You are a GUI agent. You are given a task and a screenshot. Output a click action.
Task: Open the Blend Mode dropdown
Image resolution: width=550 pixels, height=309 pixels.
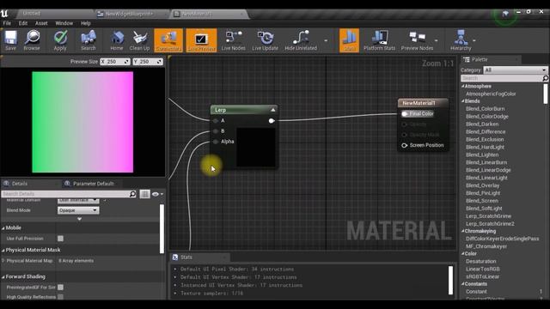(x=78, y=210)
